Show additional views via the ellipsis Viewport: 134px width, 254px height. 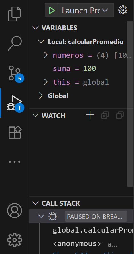click(15, 162)
